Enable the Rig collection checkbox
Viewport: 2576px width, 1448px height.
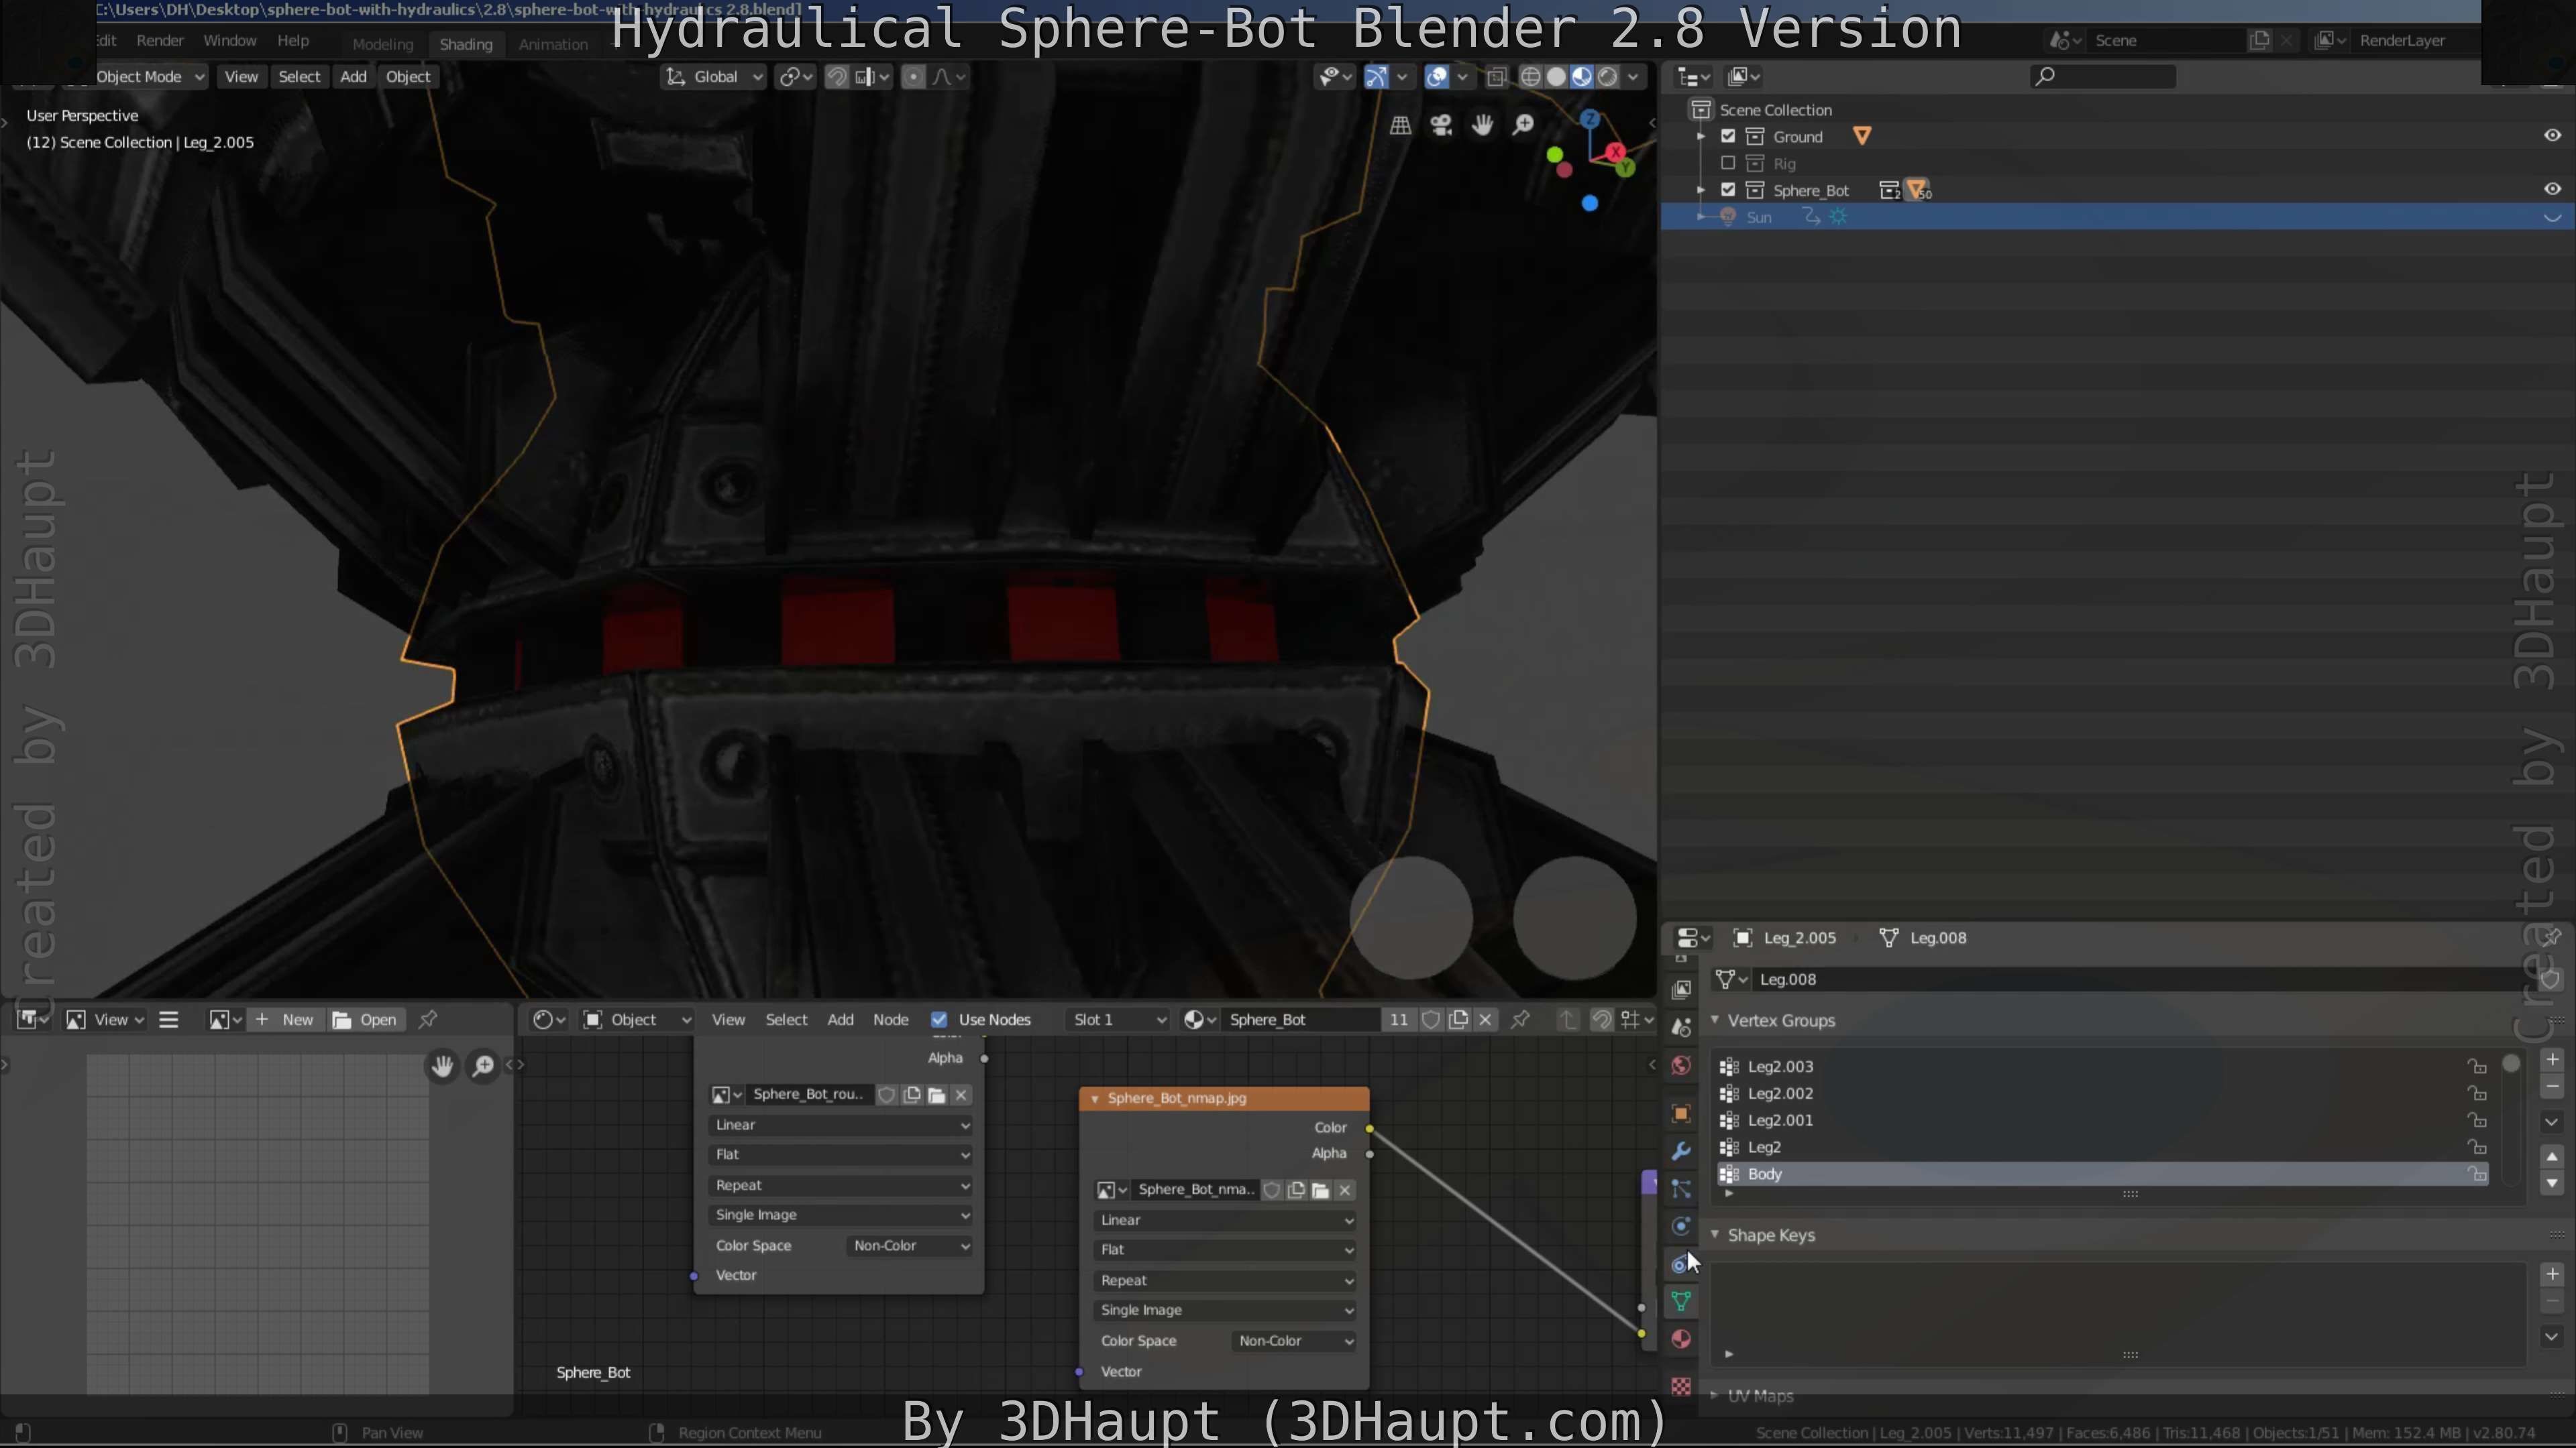[x=1728, y=163]
